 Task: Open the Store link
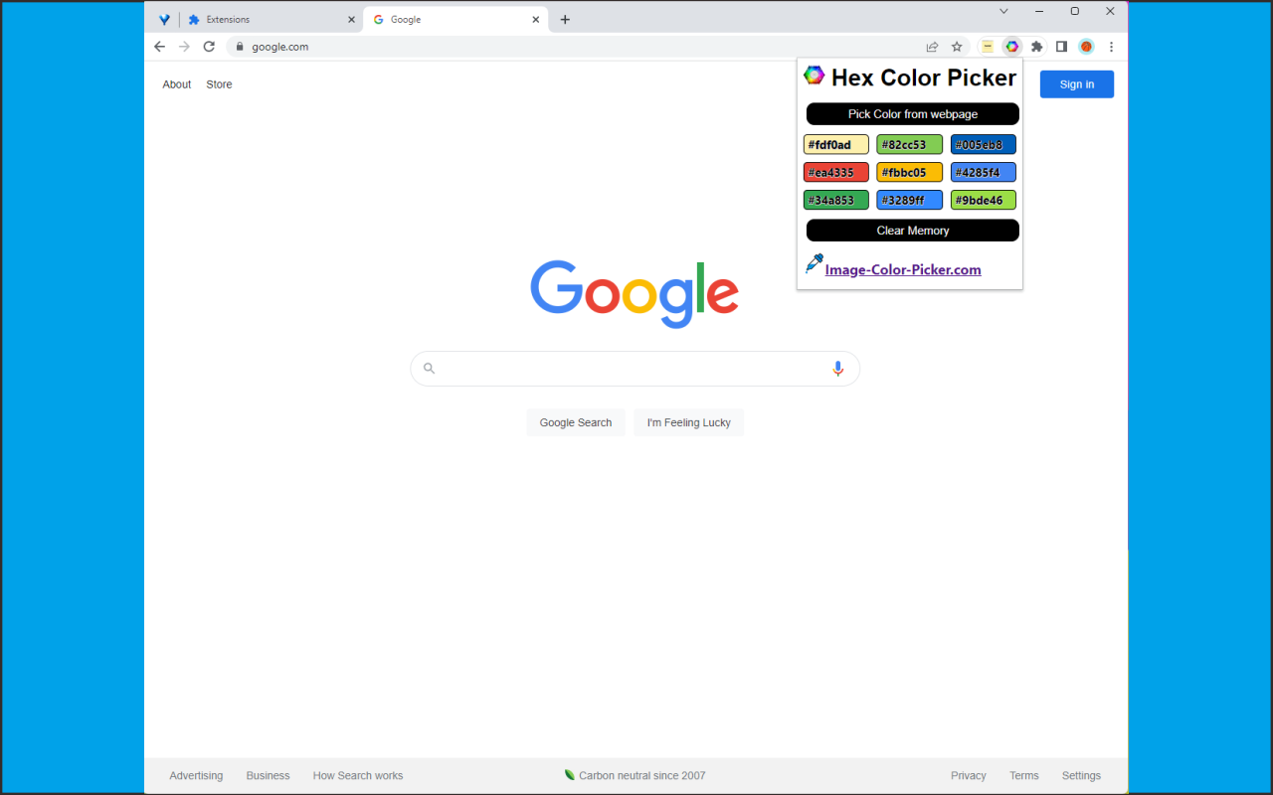coord(219,84)
